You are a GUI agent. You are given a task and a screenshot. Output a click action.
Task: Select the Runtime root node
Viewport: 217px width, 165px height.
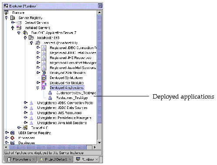18,13
